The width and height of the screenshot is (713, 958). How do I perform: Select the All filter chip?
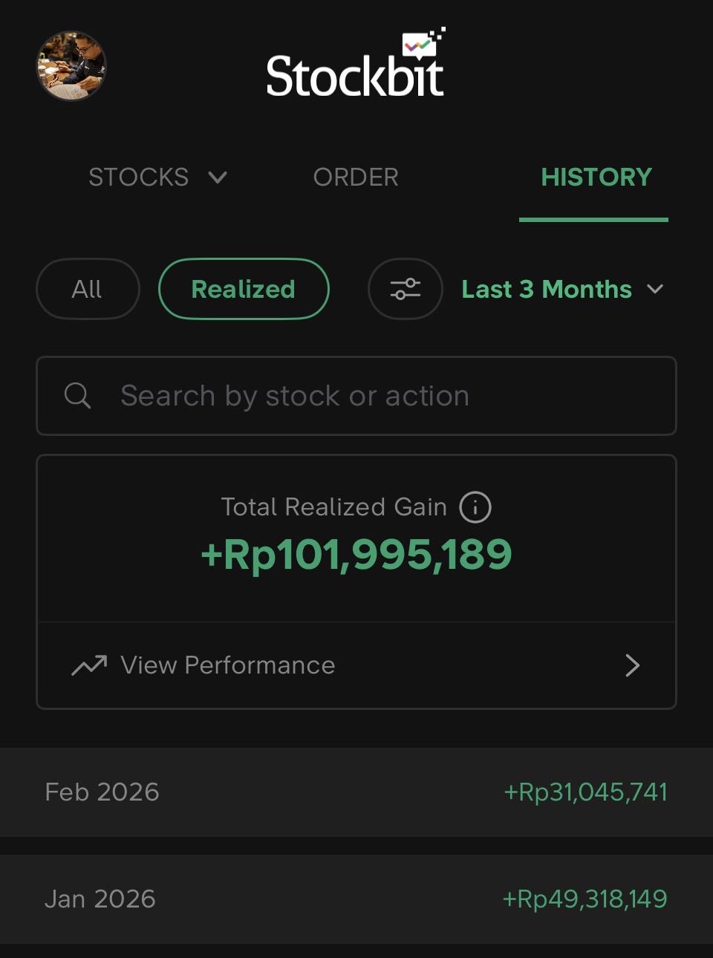88,289
